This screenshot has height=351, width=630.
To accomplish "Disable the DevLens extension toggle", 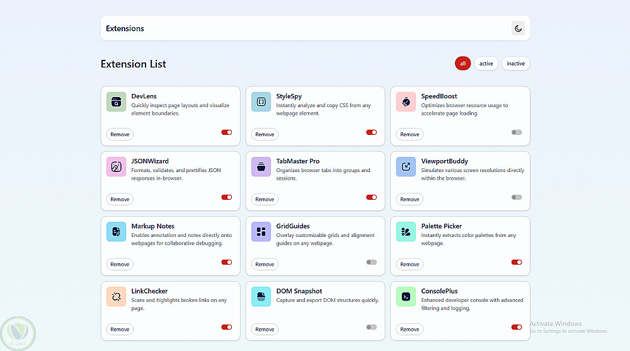I will (x=227, y=132).
